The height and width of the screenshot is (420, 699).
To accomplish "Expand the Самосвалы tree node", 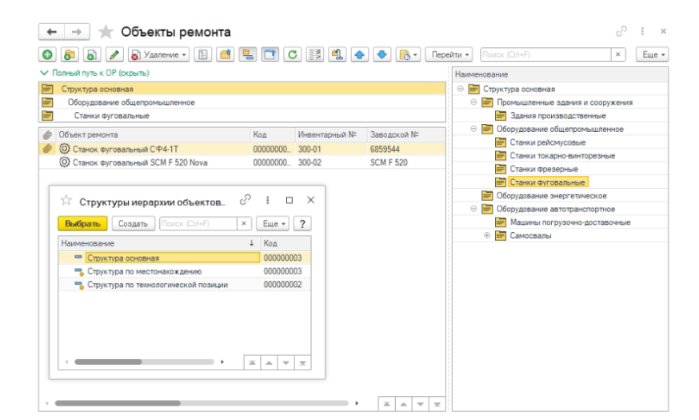I will [x=486, y=236].
